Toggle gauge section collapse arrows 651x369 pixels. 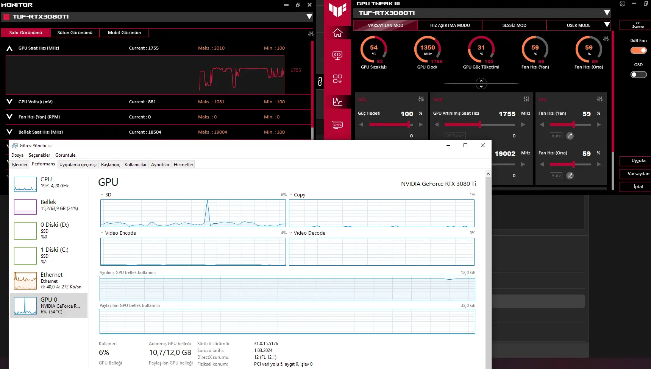(481, 84)
